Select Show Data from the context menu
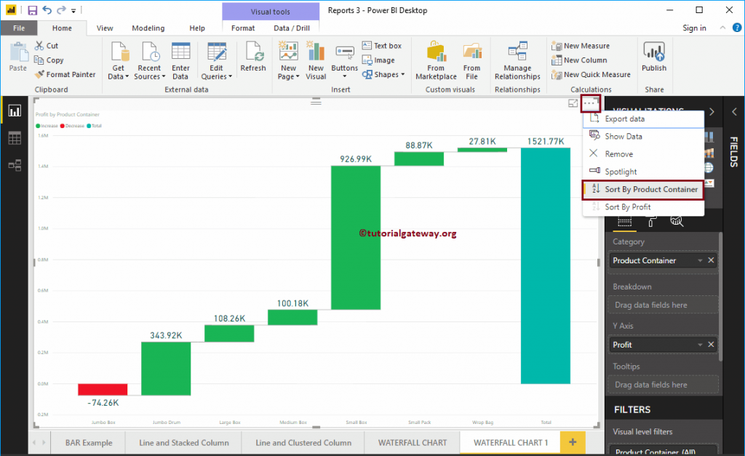745x456 pixels. 624,136
